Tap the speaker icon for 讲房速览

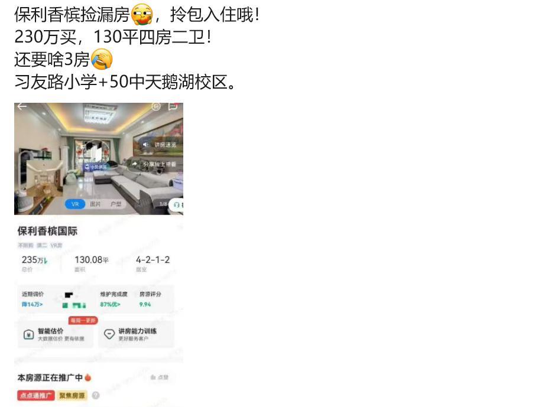pyautogui.click(x=145, y=145)
